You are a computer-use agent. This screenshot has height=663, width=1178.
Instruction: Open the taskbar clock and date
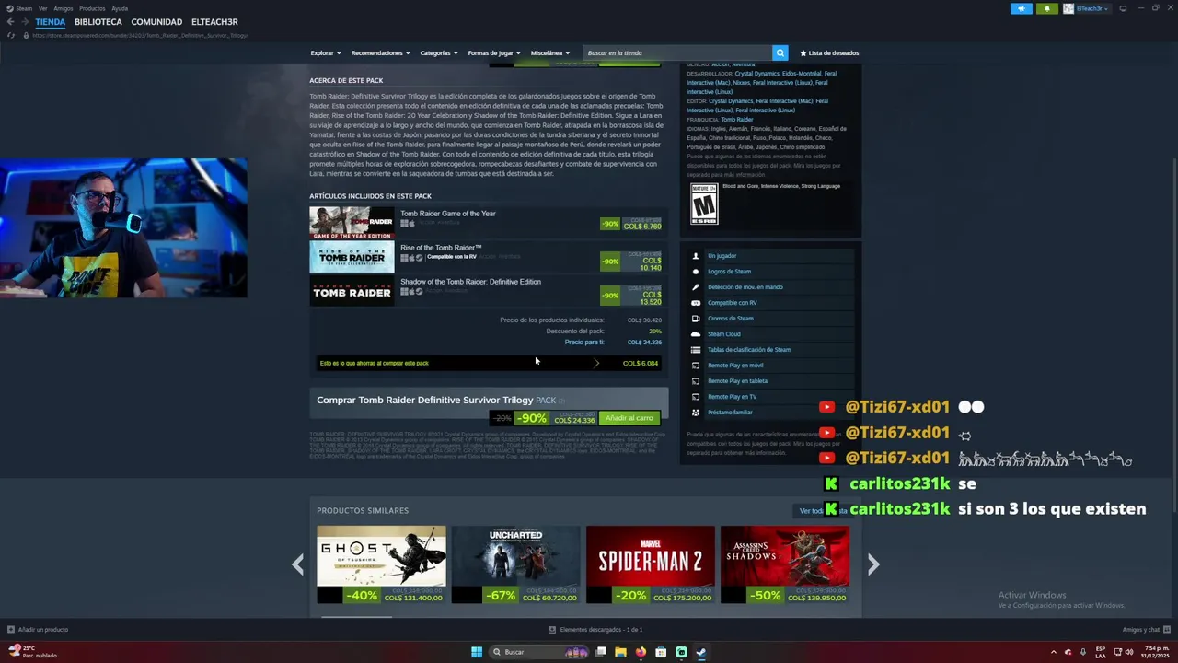click(1154, 652)
